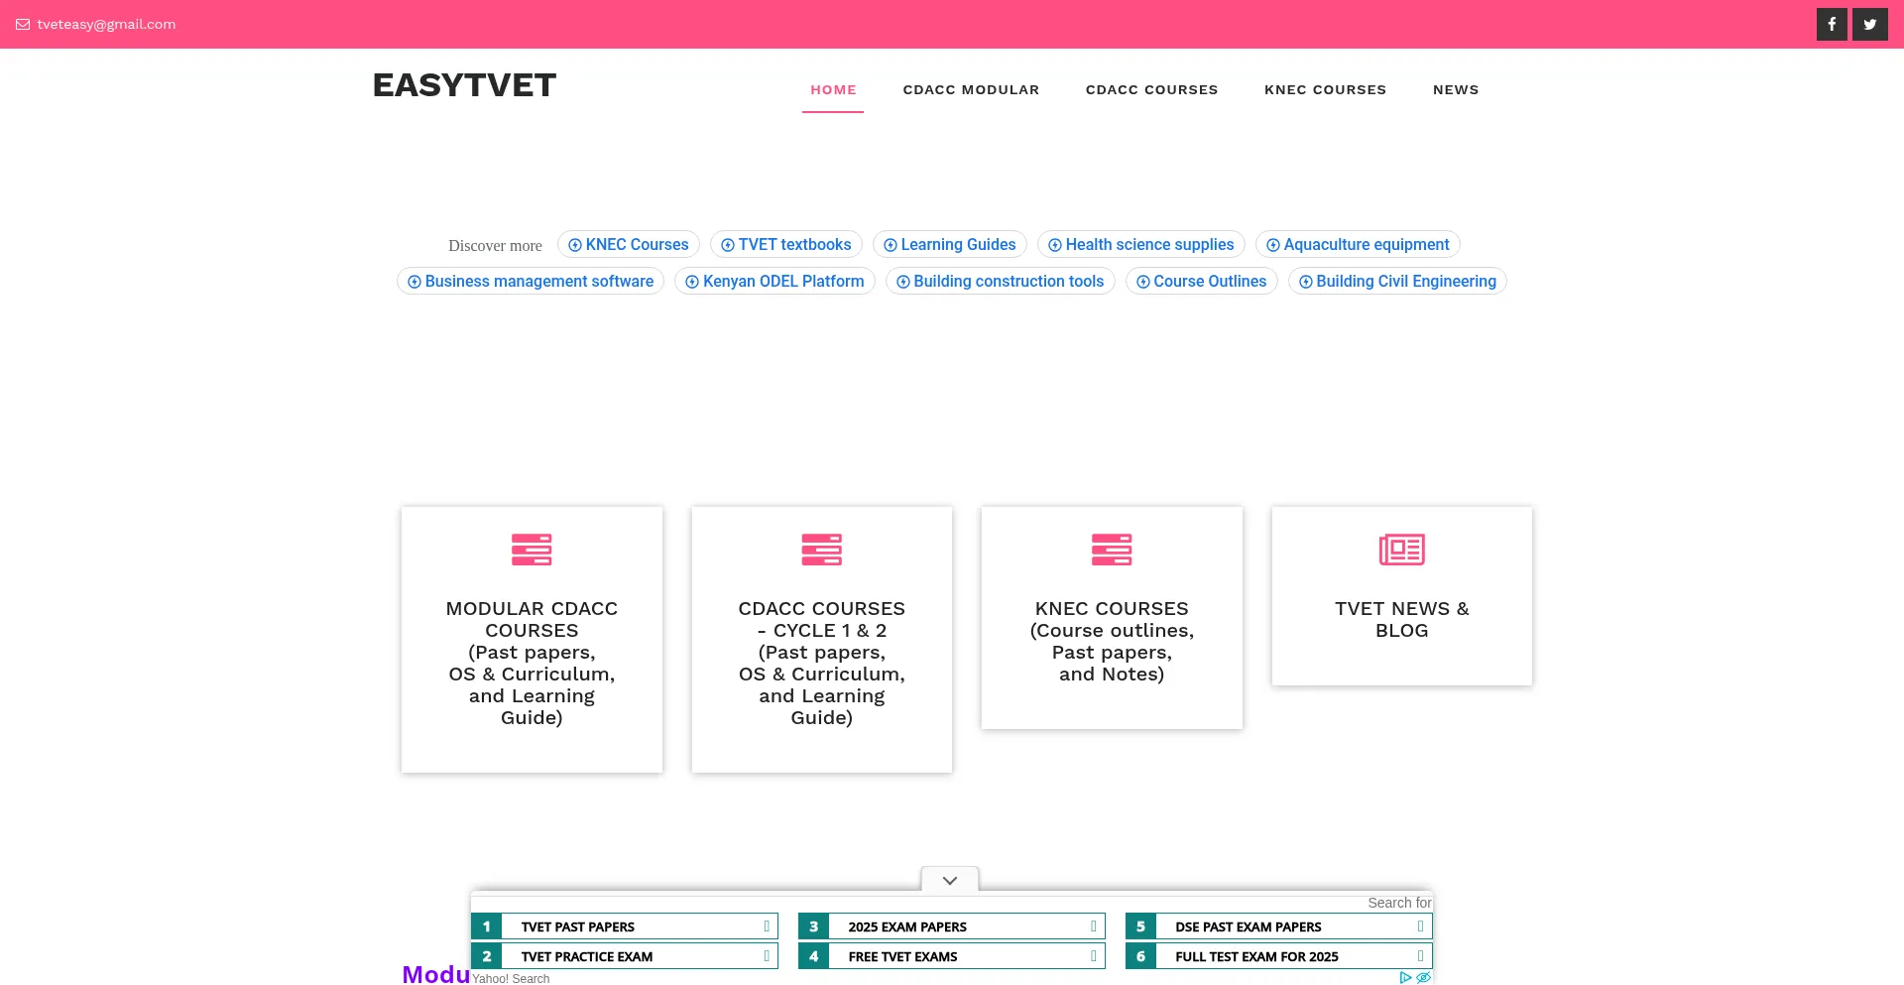Image resolution: width=1904 pixels, height=985 pixels.
Task: Click the KNEC Courses card server icon
Action: [x=1111, y=550]
